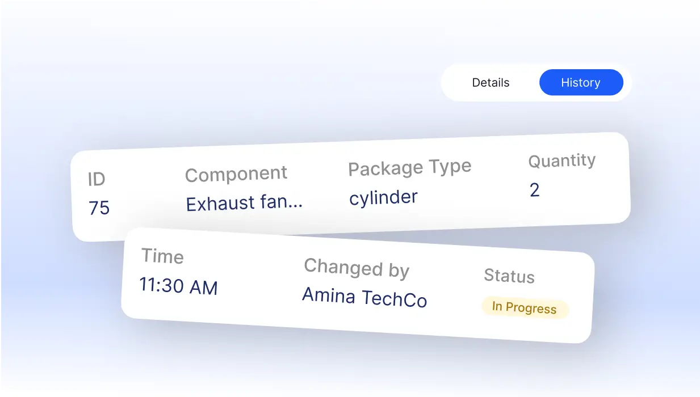The height and width of the screenshot is (397, 700).
Task: Click the white gap between Details and History
Action: [525, 83]
